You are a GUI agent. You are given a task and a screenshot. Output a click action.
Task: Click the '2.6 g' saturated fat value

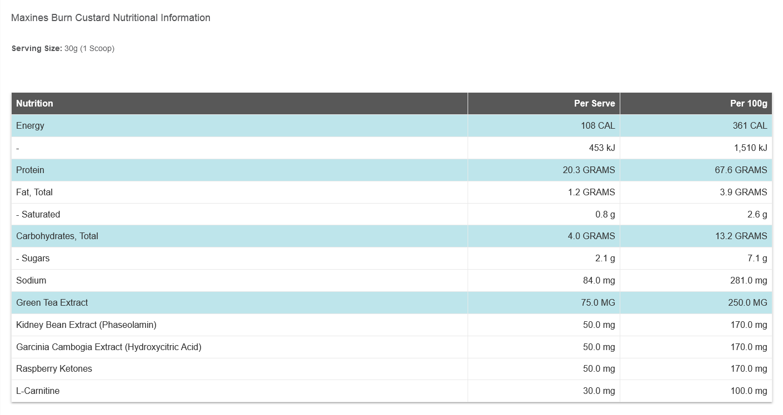click(757, 214)
